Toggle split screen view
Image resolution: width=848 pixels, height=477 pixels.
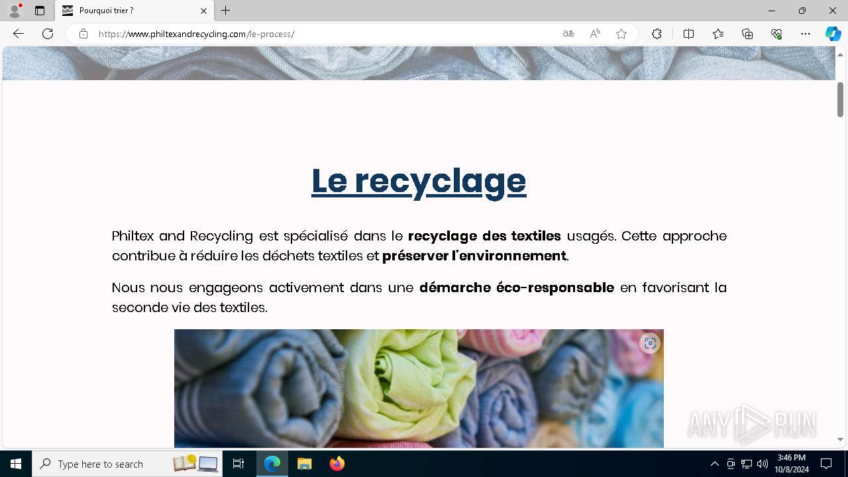pos(688,34)
